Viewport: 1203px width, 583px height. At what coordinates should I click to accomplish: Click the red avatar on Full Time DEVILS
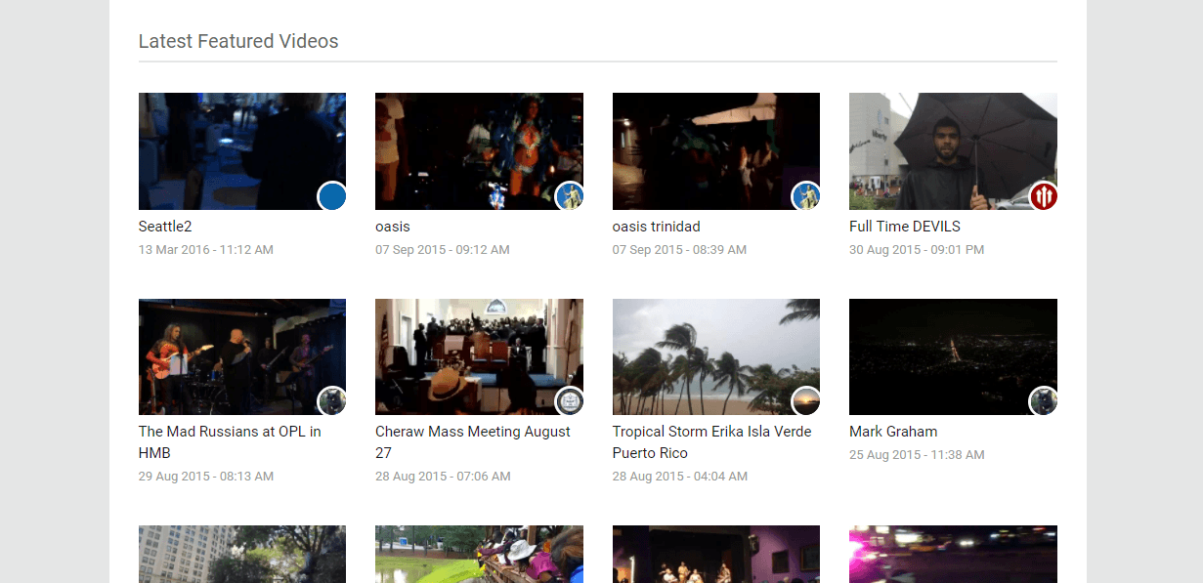(x=1044, y=196)
